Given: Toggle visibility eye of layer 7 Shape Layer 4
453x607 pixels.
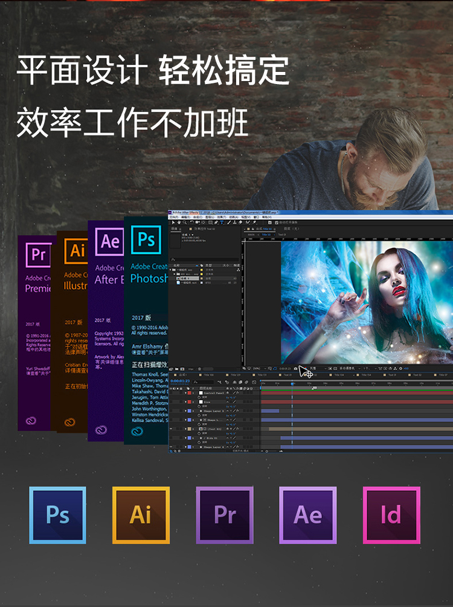Looking at the screenshot, I should [171, 447].
